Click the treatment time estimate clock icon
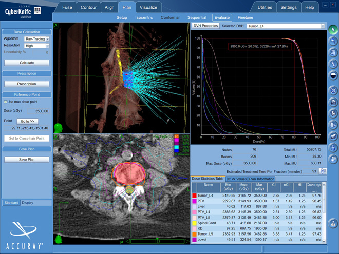The width and height of the screenshot is (339, 254). (323, 171)
